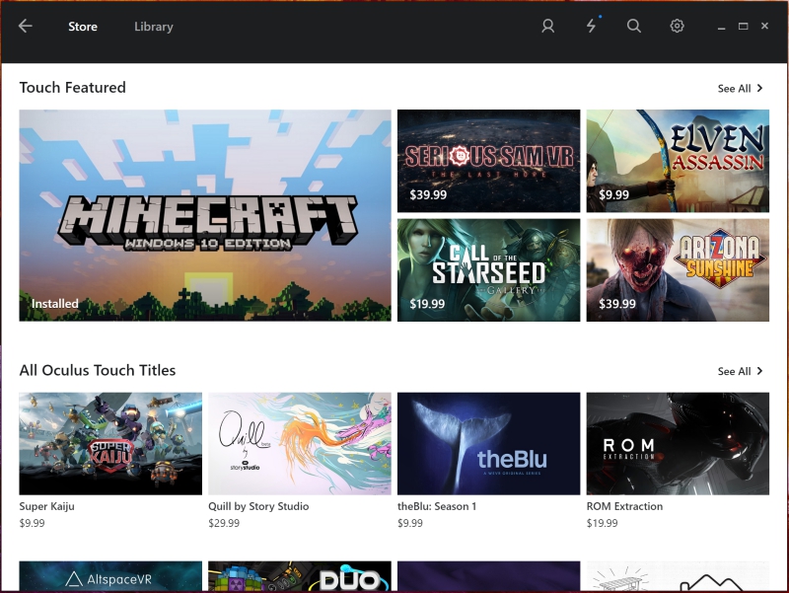
Task: Click $9.99 price on Elven Assassin
Action: [613, 194]
